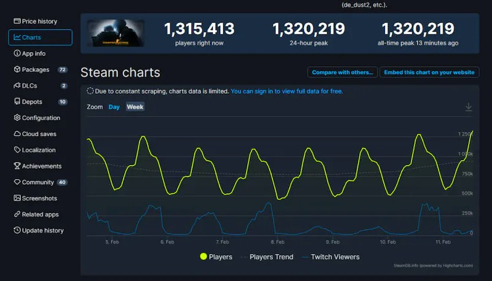The image size is (492, 281).
Task: Click the yellow Players legend color dot
Action: click(x=204, y=256)
